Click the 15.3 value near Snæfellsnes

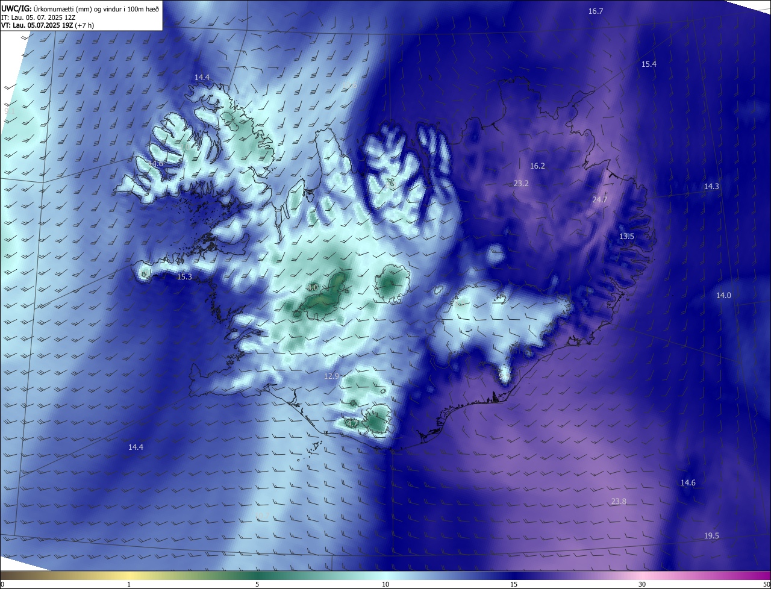[x=184, y=277]
